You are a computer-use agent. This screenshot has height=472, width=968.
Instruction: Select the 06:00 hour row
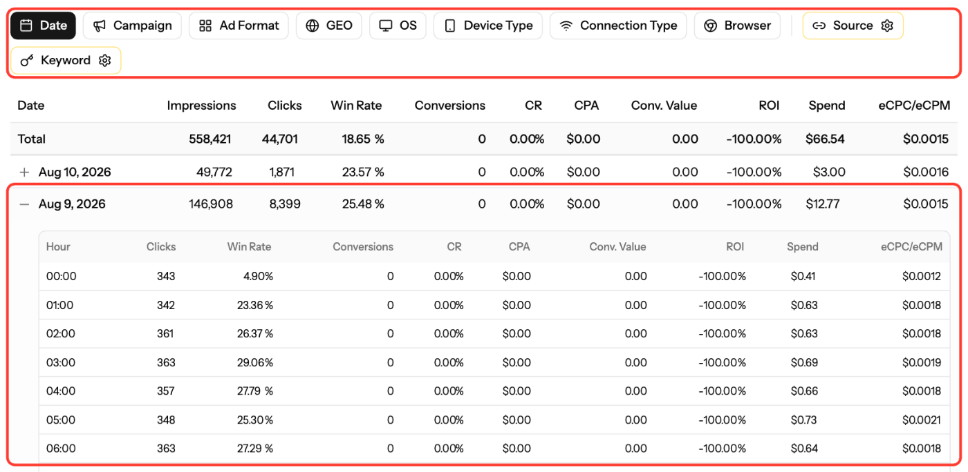494,449
